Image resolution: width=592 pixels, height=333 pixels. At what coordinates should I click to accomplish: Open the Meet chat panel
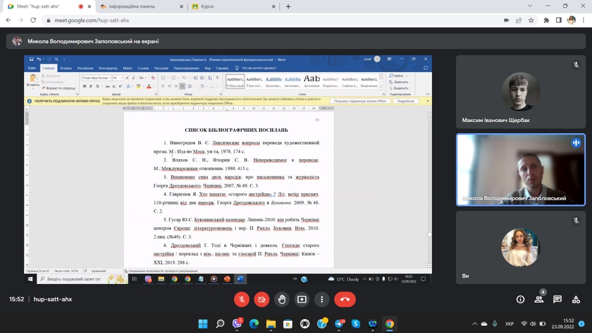[557, 299]
